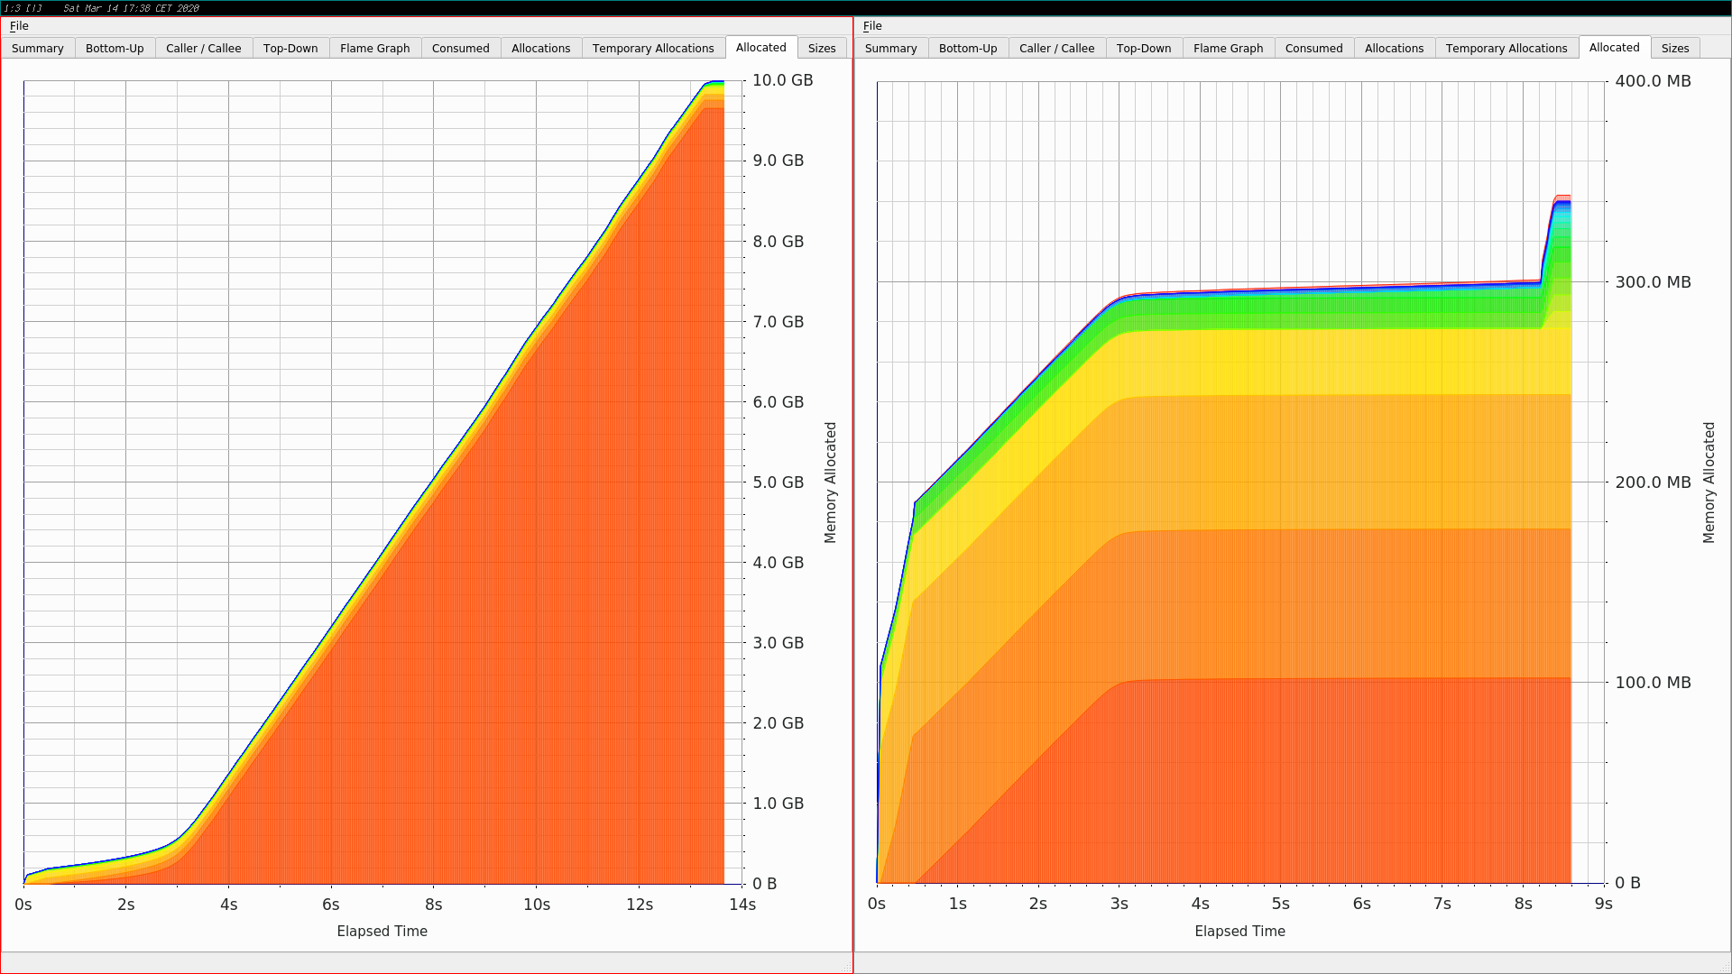
Task: Click Consumed tab in left panel
Action: [x=460, y=48]
